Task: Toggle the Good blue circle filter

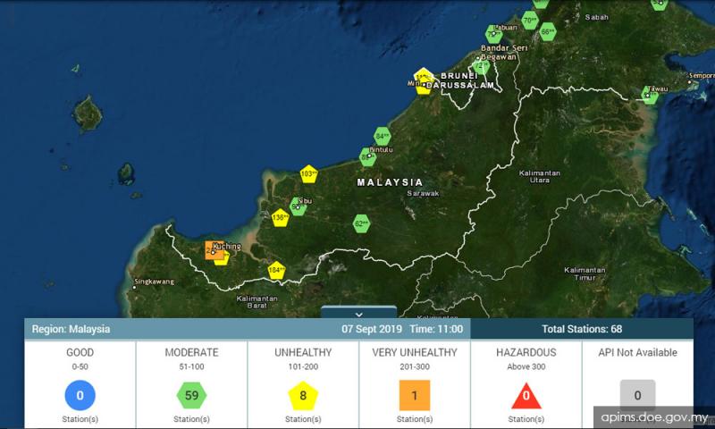Action: 80,394
